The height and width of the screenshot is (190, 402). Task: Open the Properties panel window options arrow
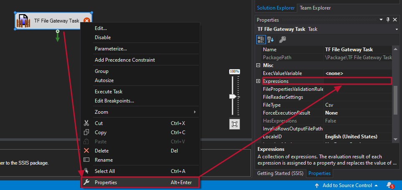[382, 20]
